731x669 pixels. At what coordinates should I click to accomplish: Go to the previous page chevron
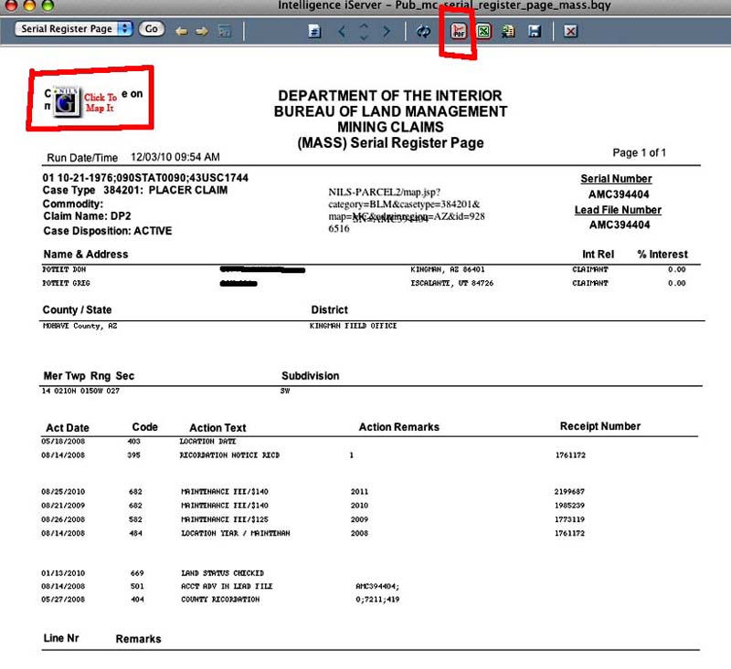[x=342, y=31]
